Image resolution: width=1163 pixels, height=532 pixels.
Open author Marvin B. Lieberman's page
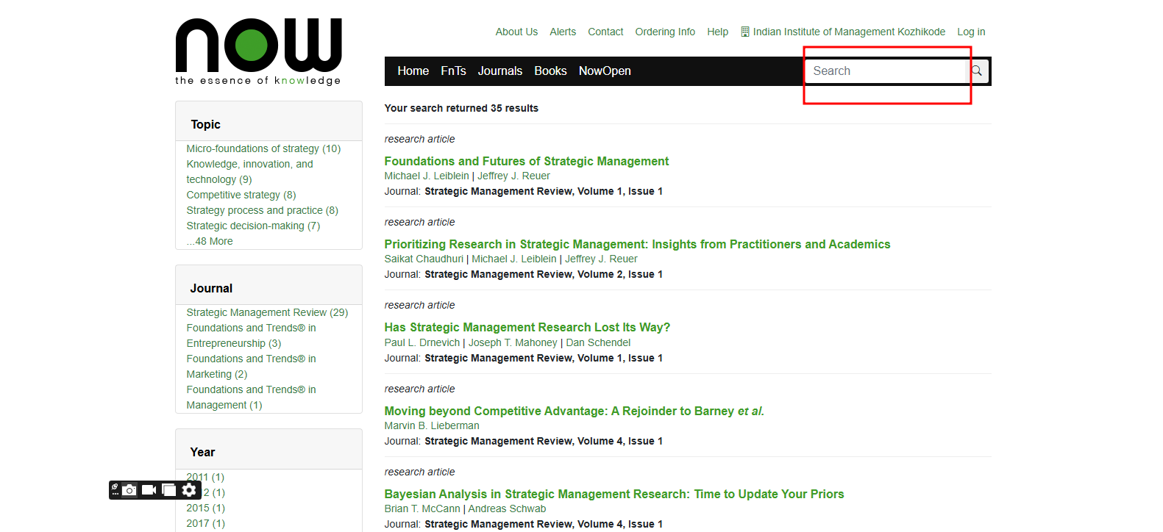click(431, 425)
